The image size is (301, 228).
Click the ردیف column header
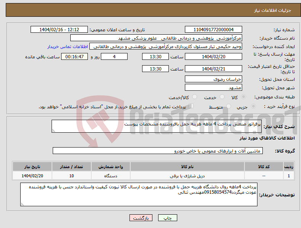(x=289, y=167)
